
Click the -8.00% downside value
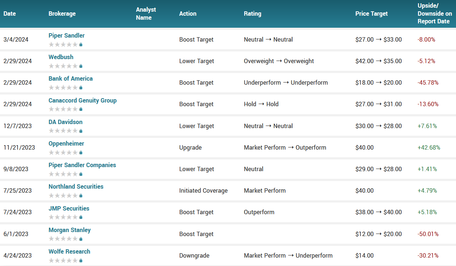(426, 39)
